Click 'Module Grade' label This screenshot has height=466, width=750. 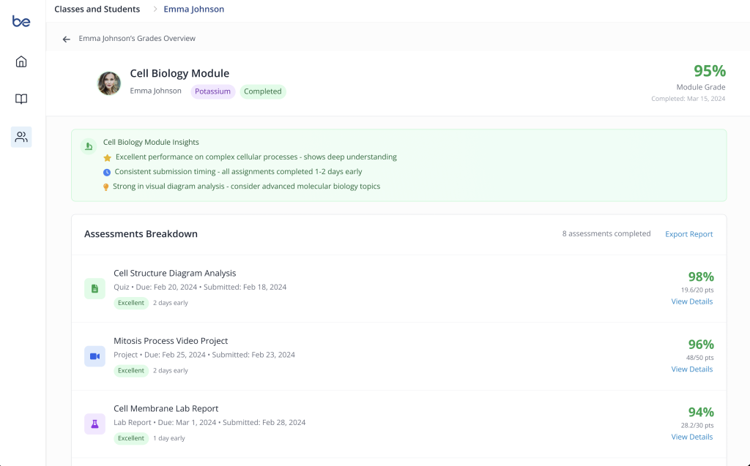701,87
